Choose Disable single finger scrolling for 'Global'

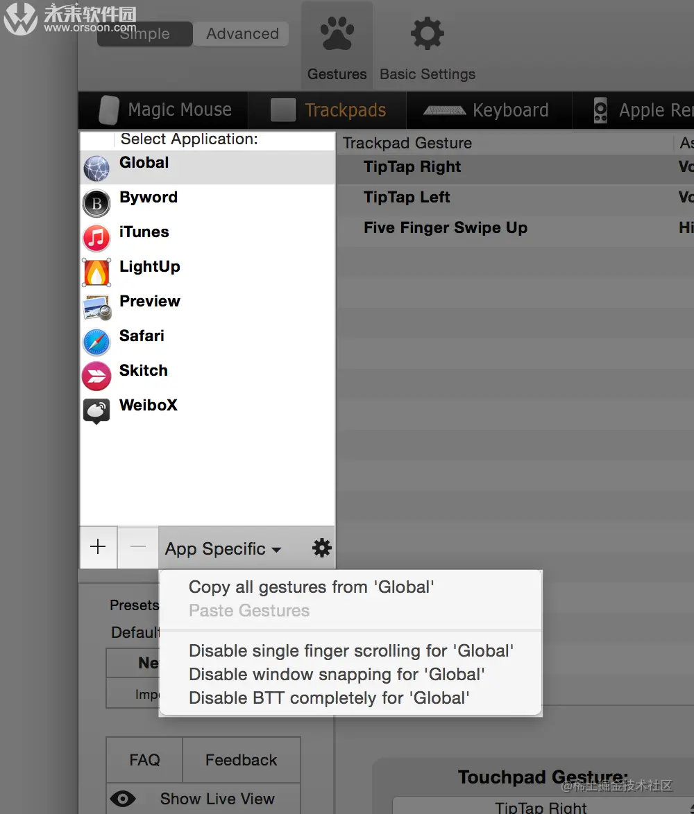[x=350, y=651]
